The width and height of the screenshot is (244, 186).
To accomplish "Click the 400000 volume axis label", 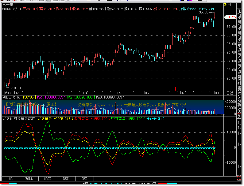I will point(230,102).
